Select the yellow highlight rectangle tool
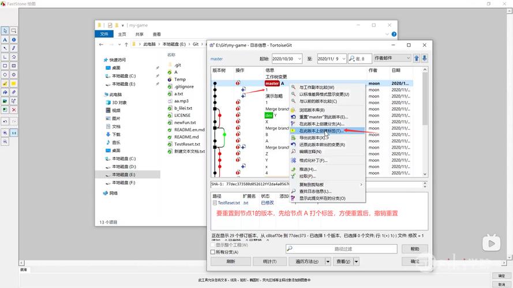This screenshot has width=513, height=288. pyautogui.click(x=14, y=84)
